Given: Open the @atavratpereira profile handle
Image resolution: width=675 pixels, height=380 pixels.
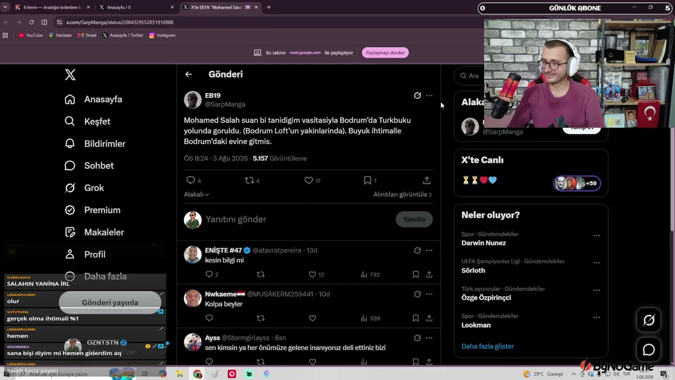Looking at the screenshot, I should (277, 250).
